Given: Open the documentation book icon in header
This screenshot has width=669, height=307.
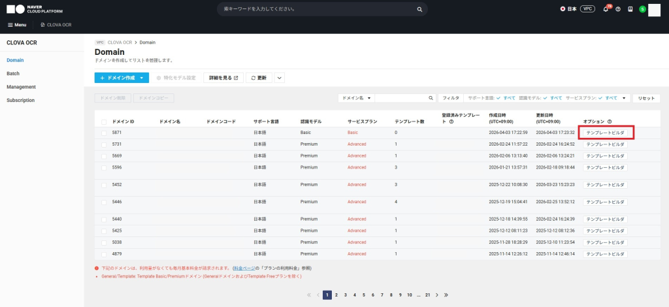Looking at the screenshot, I should tap(630, 9).
